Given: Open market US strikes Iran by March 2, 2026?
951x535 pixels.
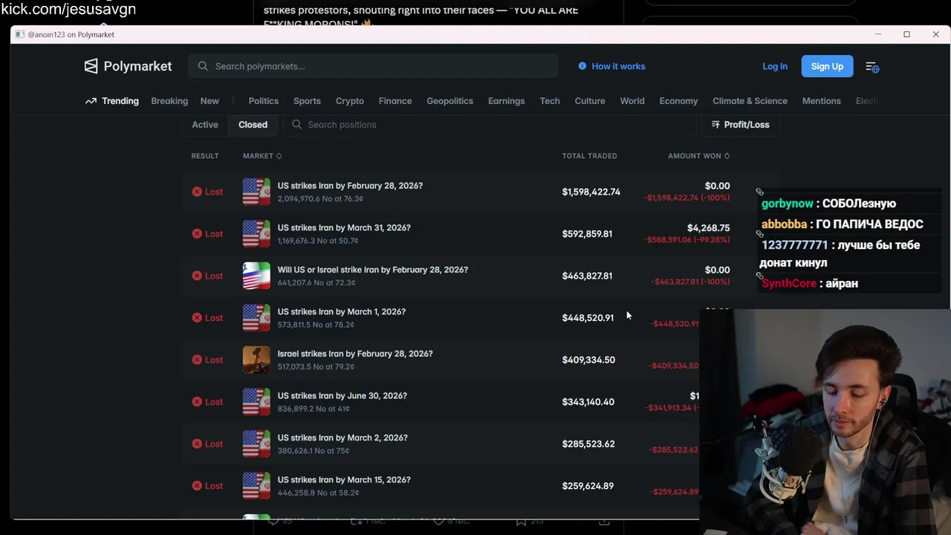Looking at the screenshot, I should pyautogui.click(x=343, y=438).
